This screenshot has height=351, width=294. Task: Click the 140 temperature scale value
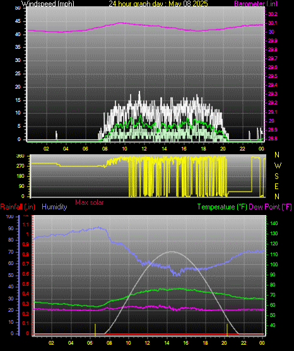coord(274,223)
